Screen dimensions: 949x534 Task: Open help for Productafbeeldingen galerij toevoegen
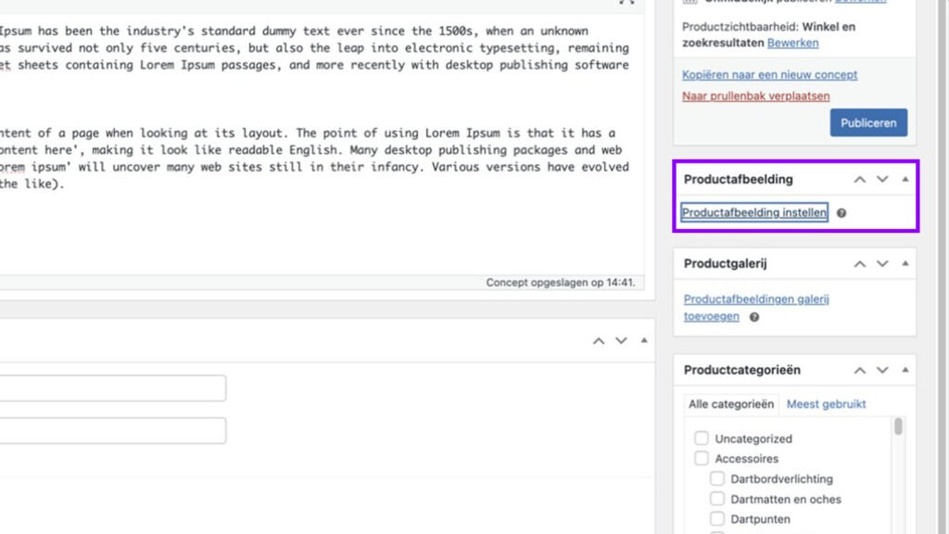753,316
